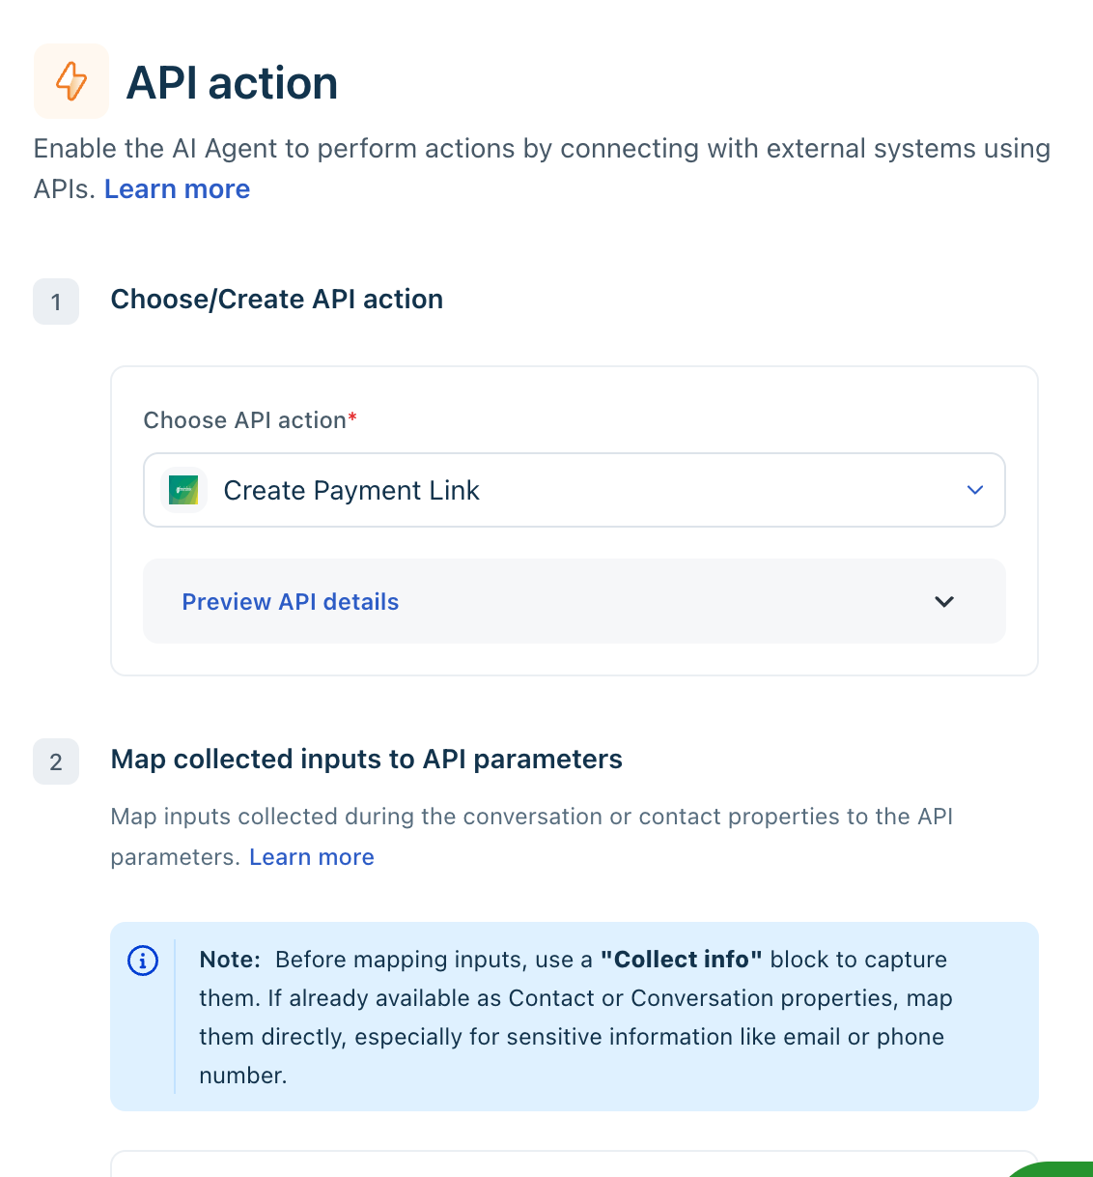Click the Choose/Create API action heading

277,300
